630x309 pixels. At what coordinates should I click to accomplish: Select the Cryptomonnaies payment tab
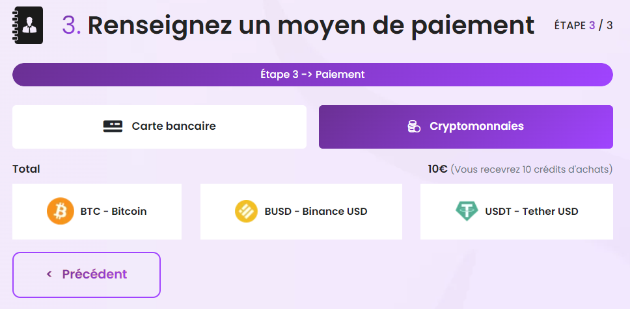coord(466,127)
